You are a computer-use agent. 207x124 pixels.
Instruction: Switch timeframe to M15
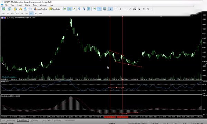12,13
